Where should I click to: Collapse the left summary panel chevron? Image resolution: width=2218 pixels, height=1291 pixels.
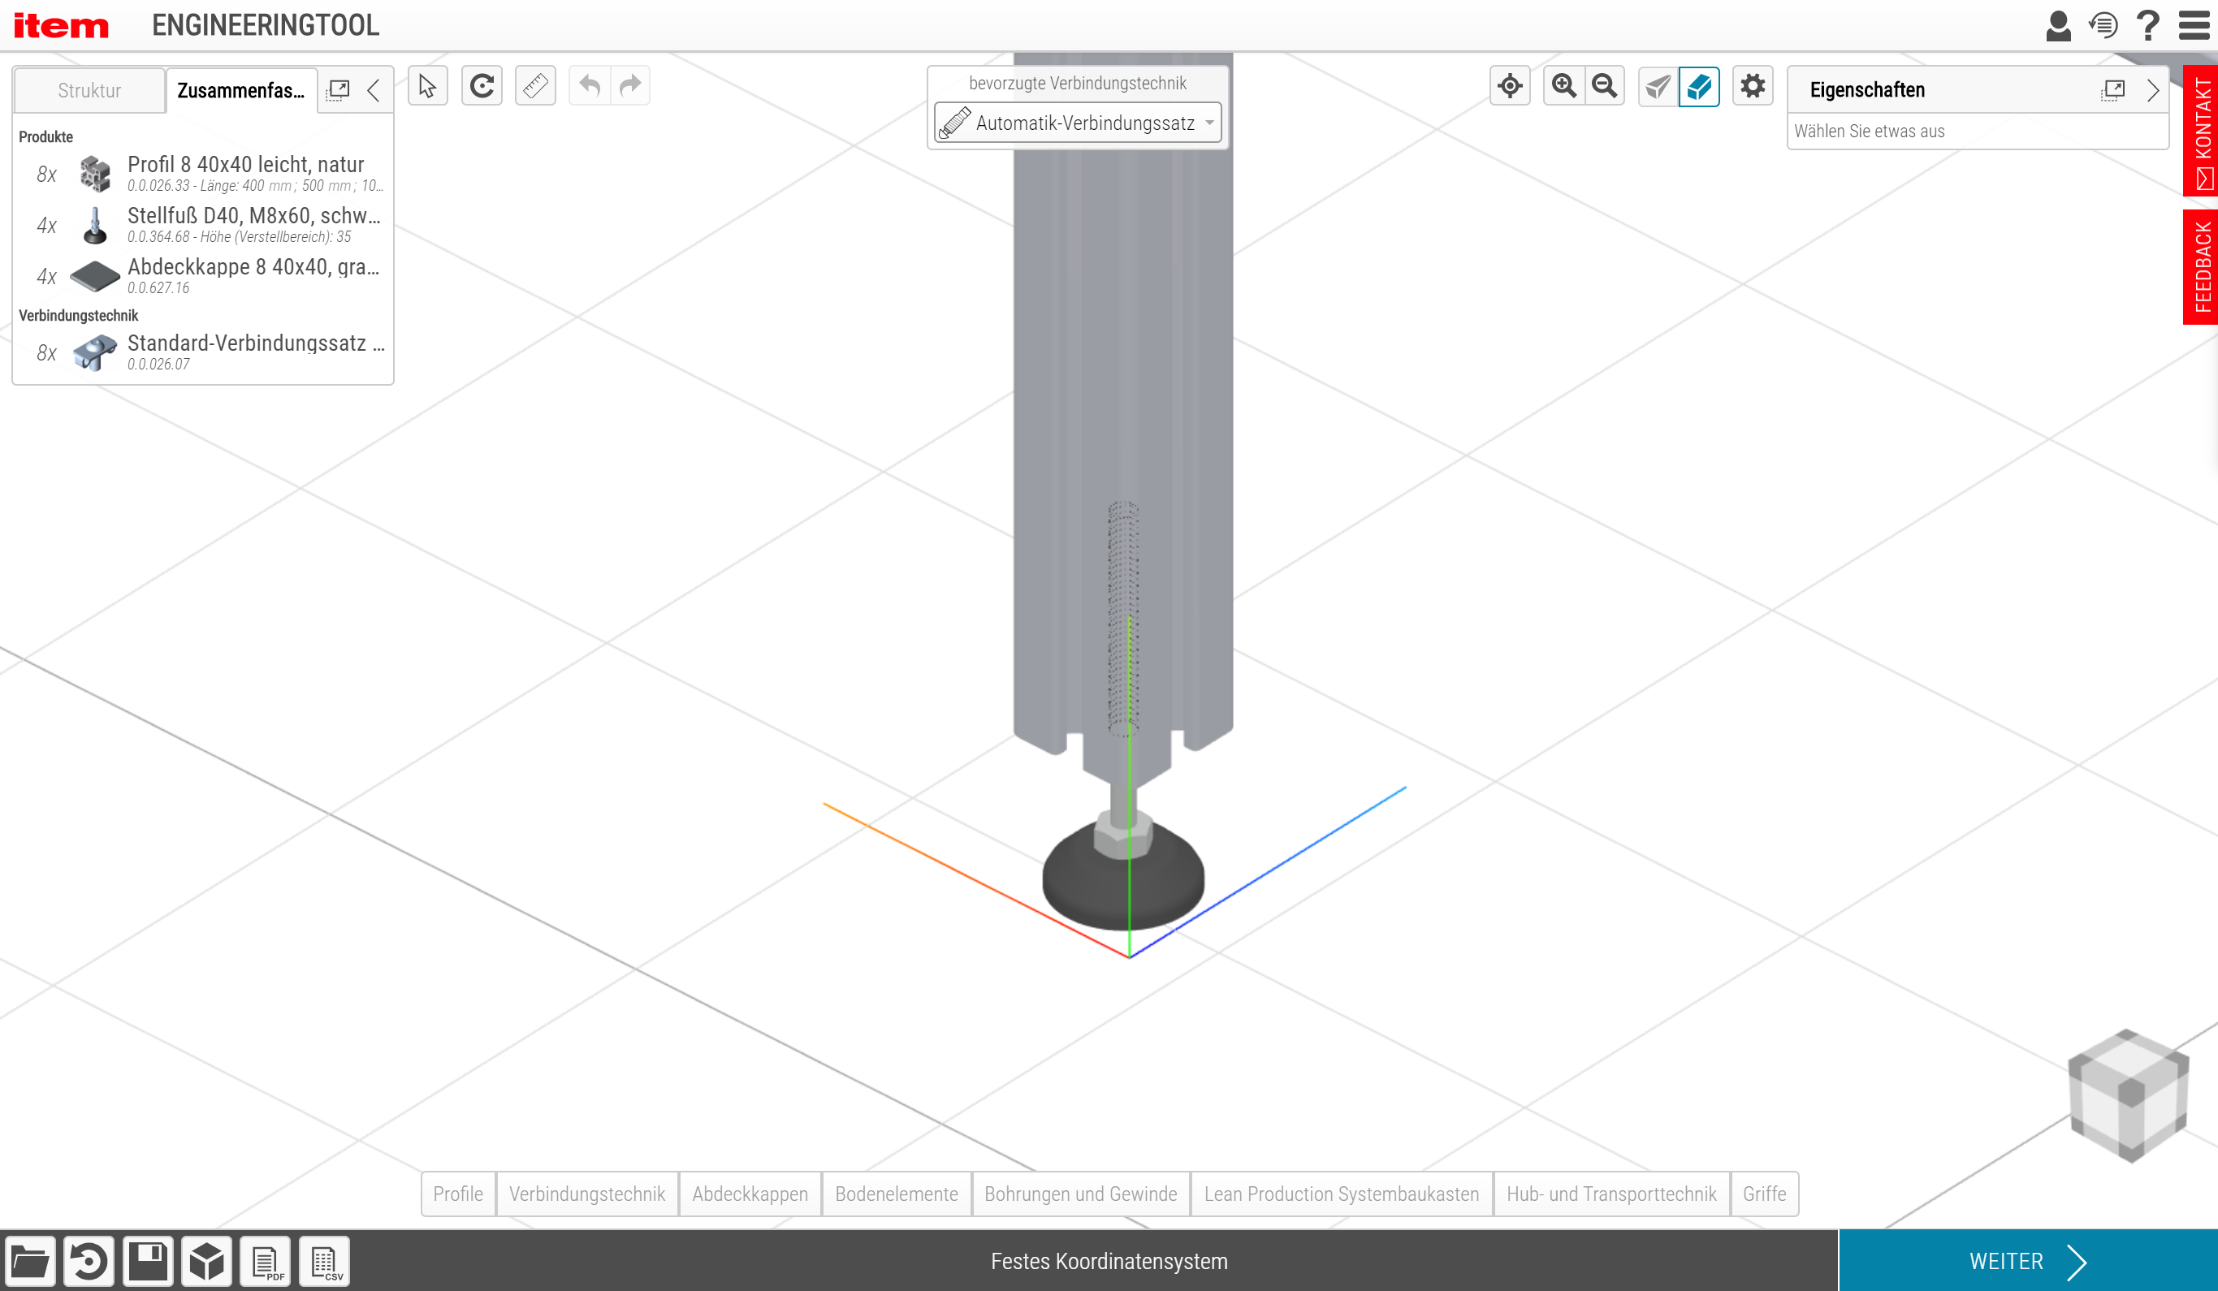(x=374, y=90)
